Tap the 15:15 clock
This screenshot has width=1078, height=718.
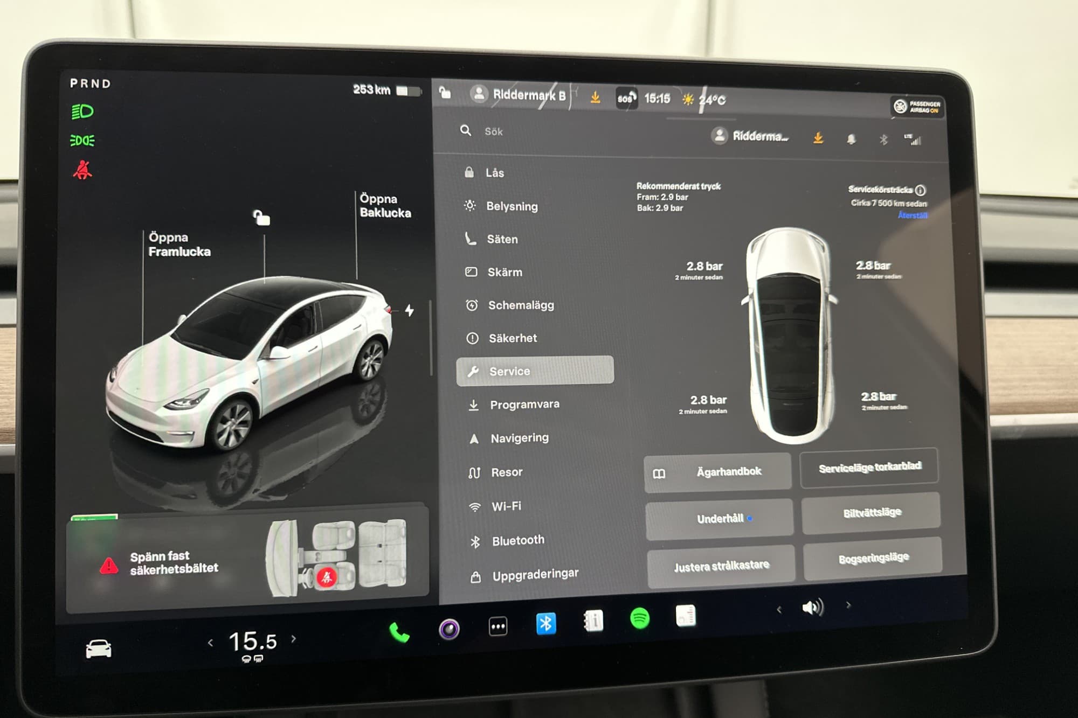[x=657, y=99]
